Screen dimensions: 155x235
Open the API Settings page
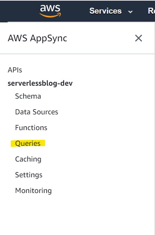point(29,175)
